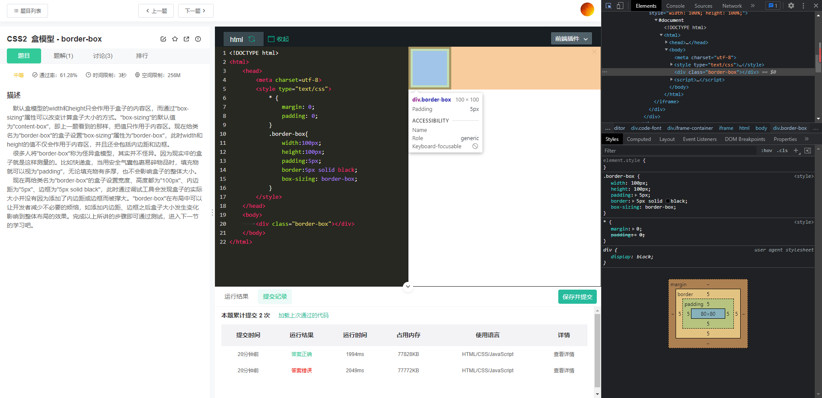Open the Sources tab in DevTools
Image resolution: width=822 pixels, height=398 pixels.
point(703,6)
